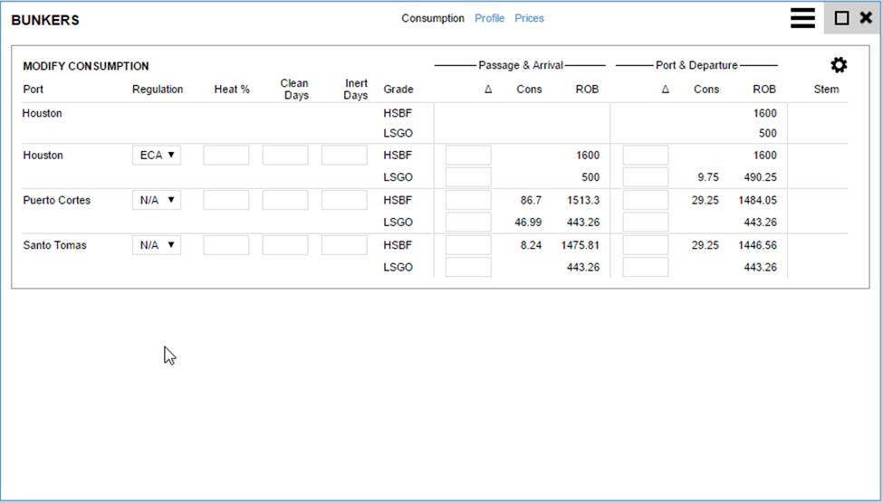This screenshot has height=503, width=883.
Task: Open the hamburger menu icon
Action: coord(802,18)
